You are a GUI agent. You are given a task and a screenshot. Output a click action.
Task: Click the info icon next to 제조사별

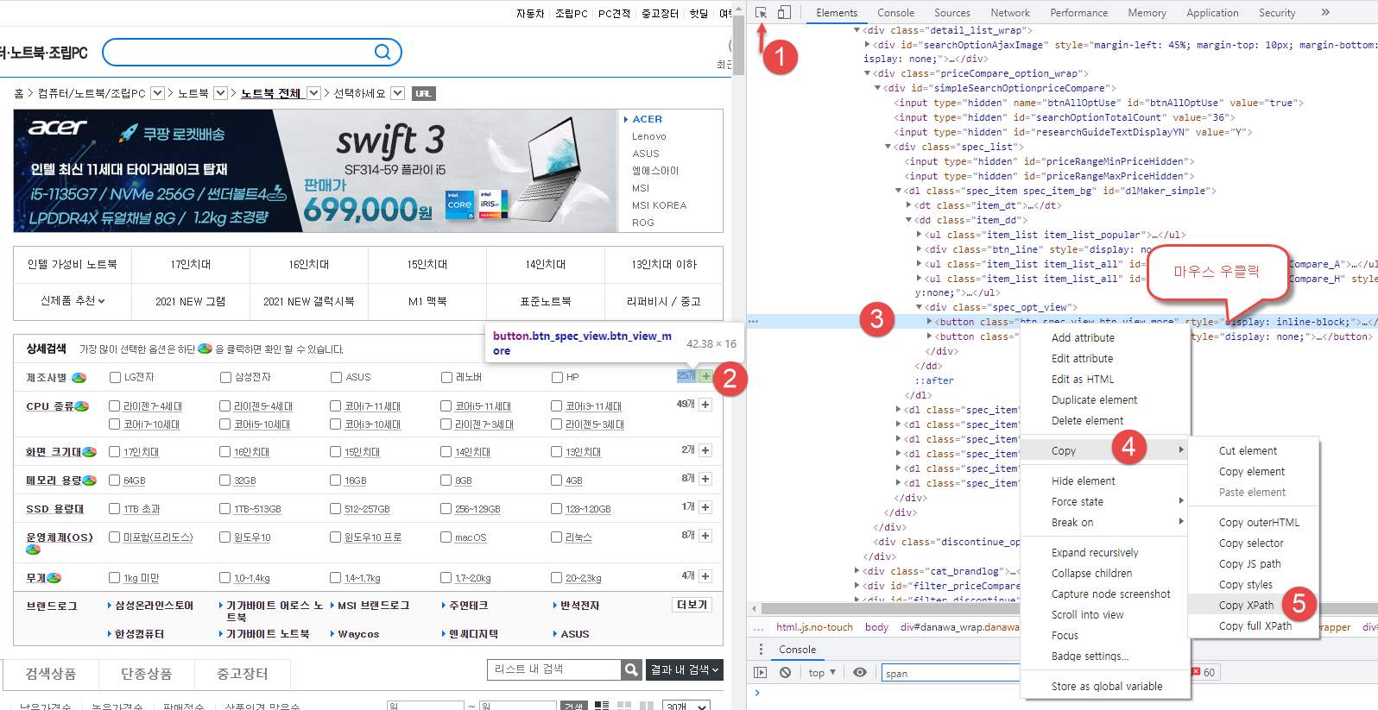[x=79, y=378]
